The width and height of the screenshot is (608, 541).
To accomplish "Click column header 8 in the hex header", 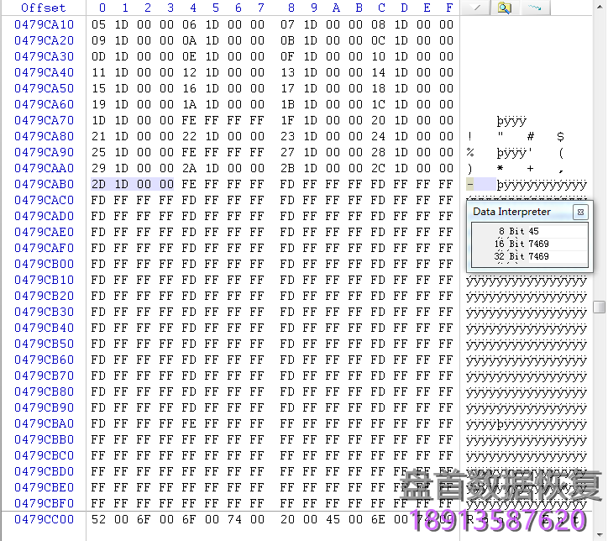I will 291,8.
